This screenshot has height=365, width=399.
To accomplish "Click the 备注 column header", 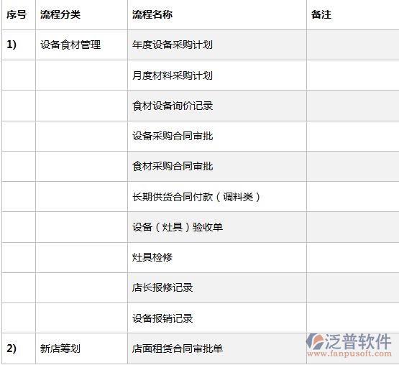I will tap(321, 14).
